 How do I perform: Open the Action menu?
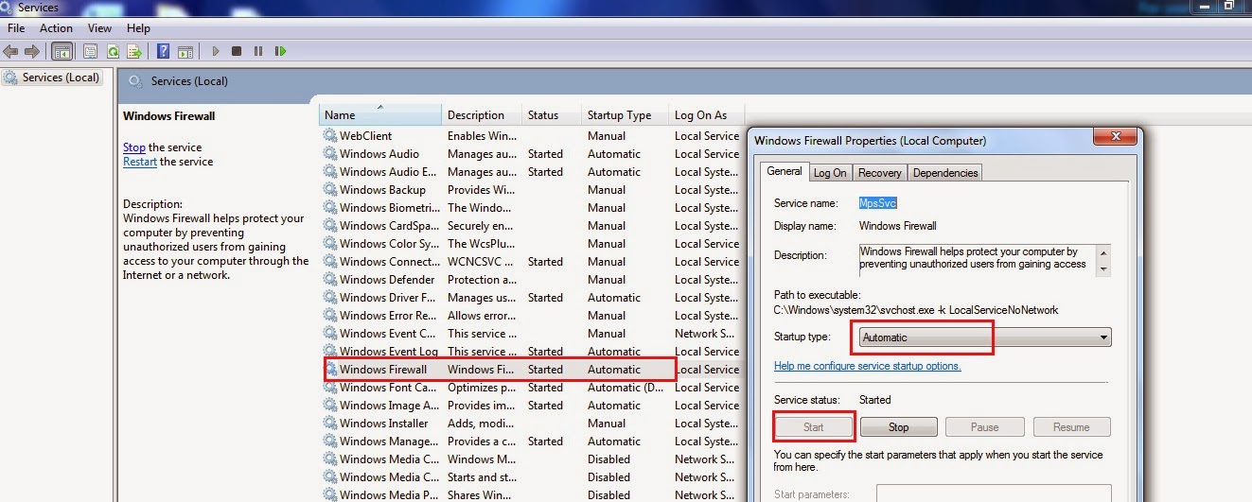tap(56, 28)
